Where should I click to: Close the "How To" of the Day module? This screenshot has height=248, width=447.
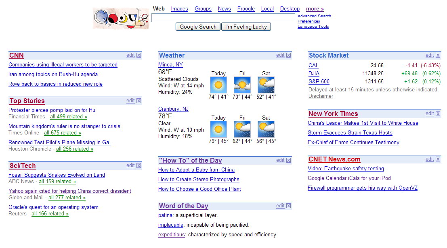click(288, 160)
